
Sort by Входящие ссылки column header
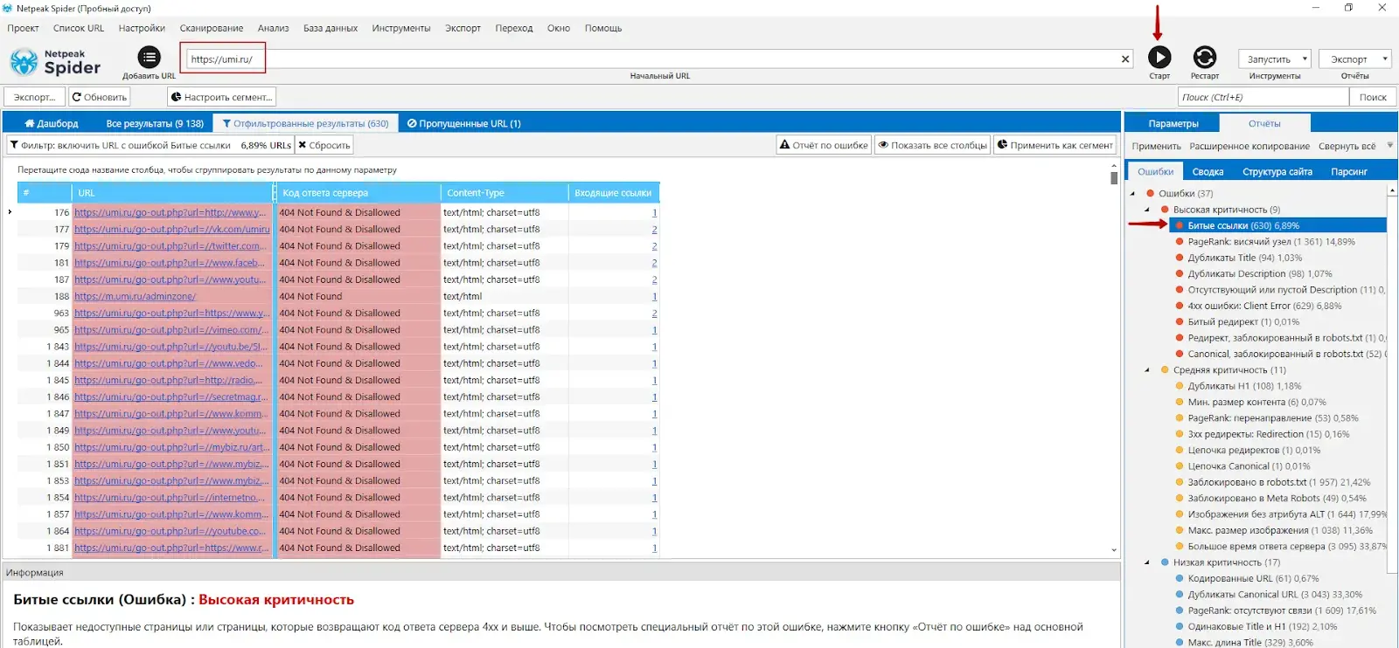[x=613, y=193]
